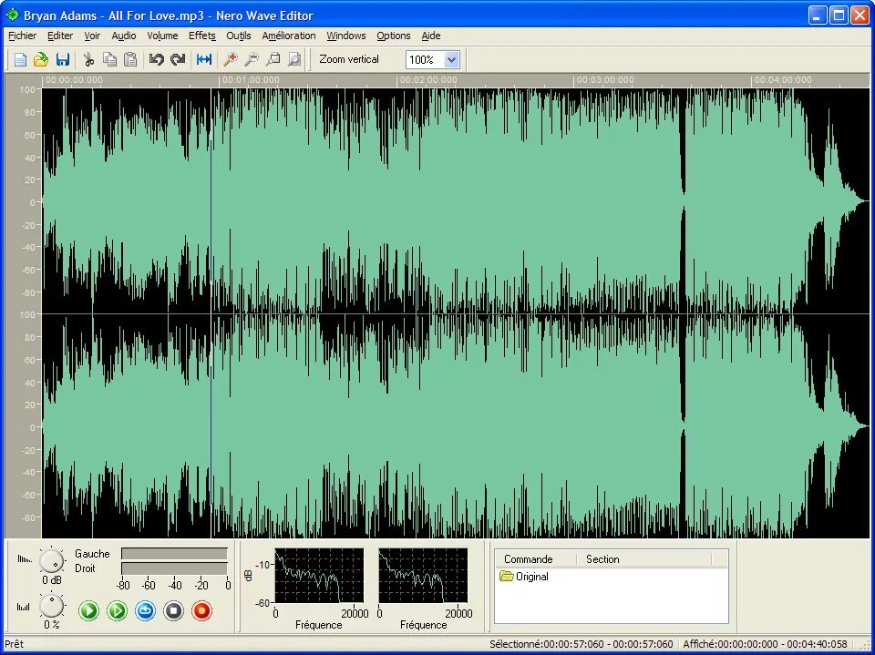Click the 0 dB volume knob
This screenshot has width=875, height=655.
click(51, 560)
